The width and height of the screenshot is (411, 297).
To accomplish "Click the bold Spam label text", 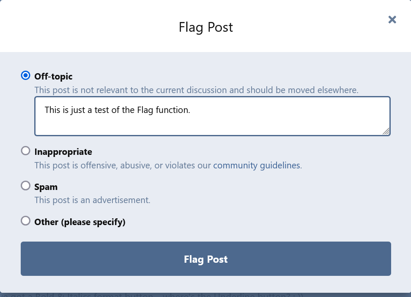I will point(46,187).
